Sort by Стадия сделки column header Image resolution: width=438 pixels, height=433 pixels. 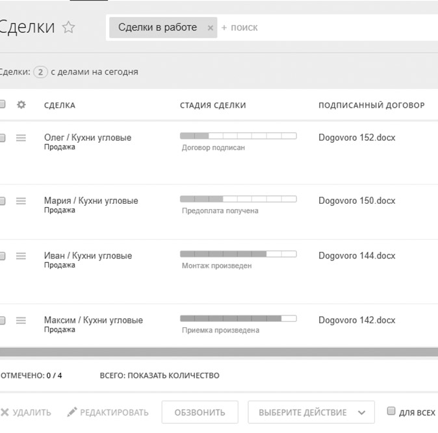[213, 105]
